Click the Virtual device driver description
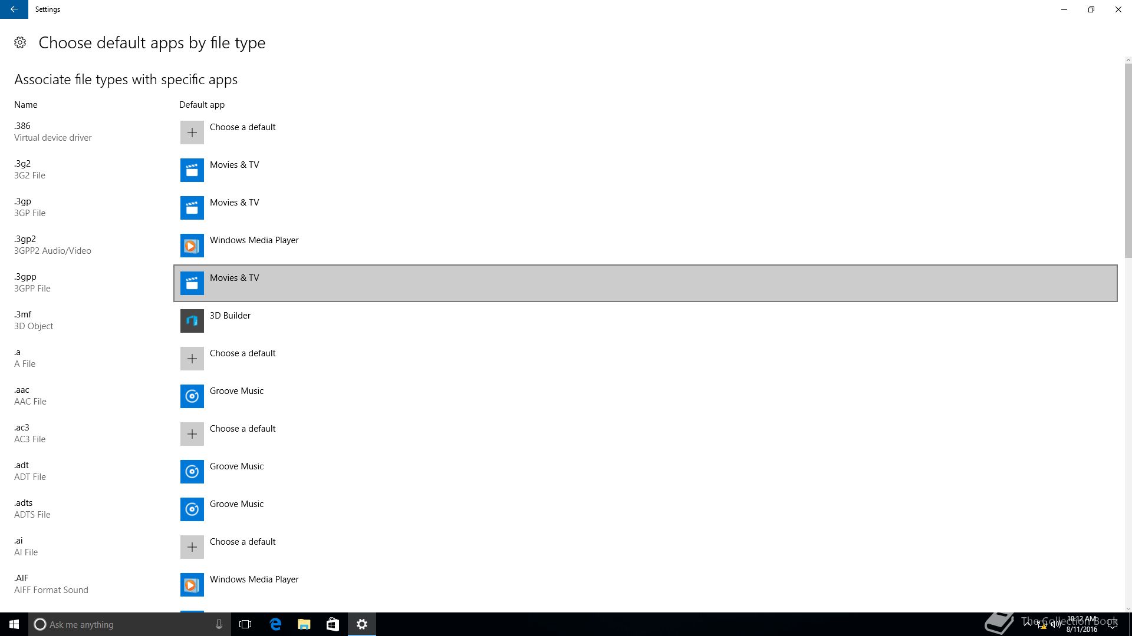The height and width of the screenshot is (636, 1132). click(53, 138)
